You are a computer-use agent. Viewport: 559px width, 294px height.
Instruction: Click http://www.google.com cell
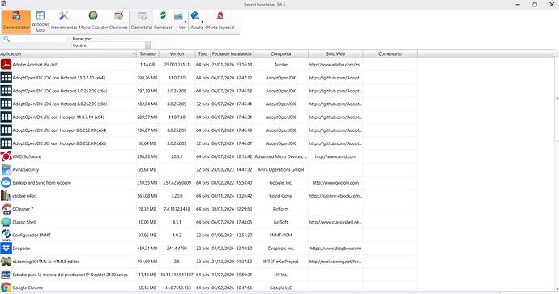point(335,182)
